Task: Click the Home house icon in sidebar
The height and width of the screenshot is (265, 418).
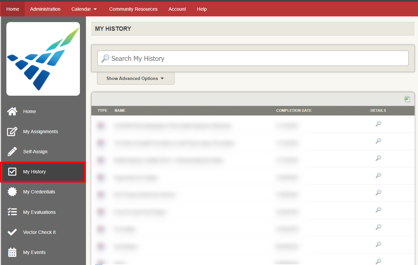Action: pyautogui.click(x=12, y=111)
